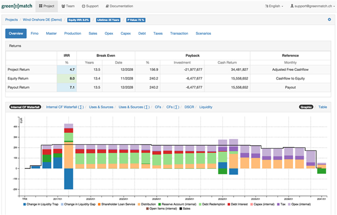The image size is (337, 215).
Task: Go to the Team page
Action: tap(67, 6)
